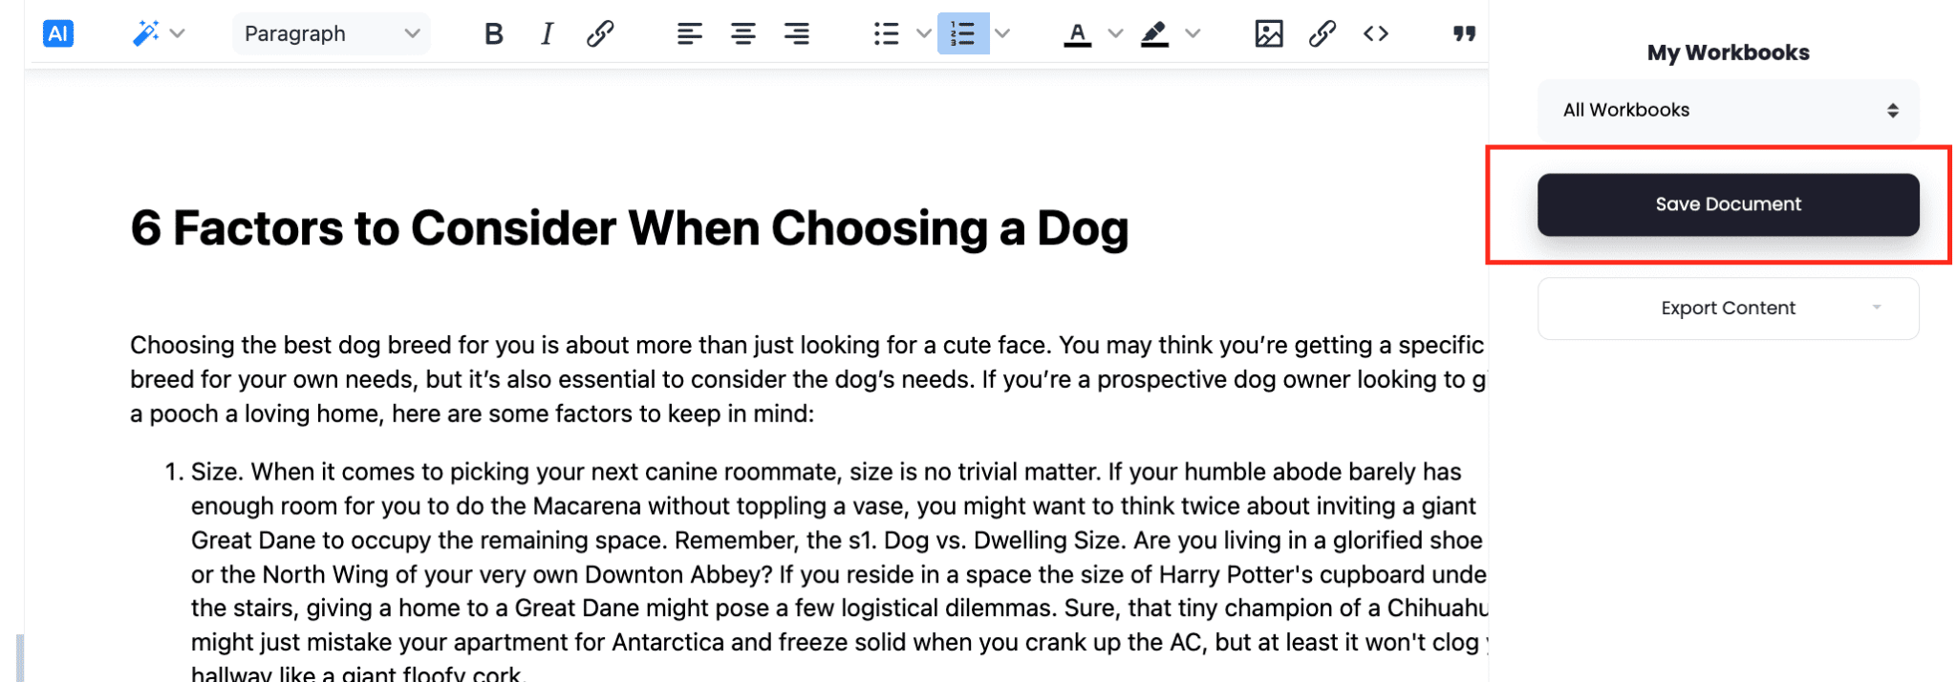
Task: Open the Paragraph style dropdown
Action: (331, 33)
